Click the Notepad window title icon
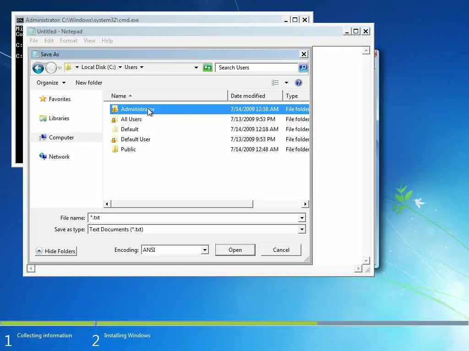Viewport: 469px width, 351px height. pos(32,31)
